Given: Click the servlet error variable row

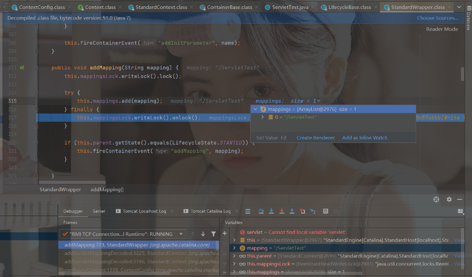Looking at the screenshot, I should (346, 232).
